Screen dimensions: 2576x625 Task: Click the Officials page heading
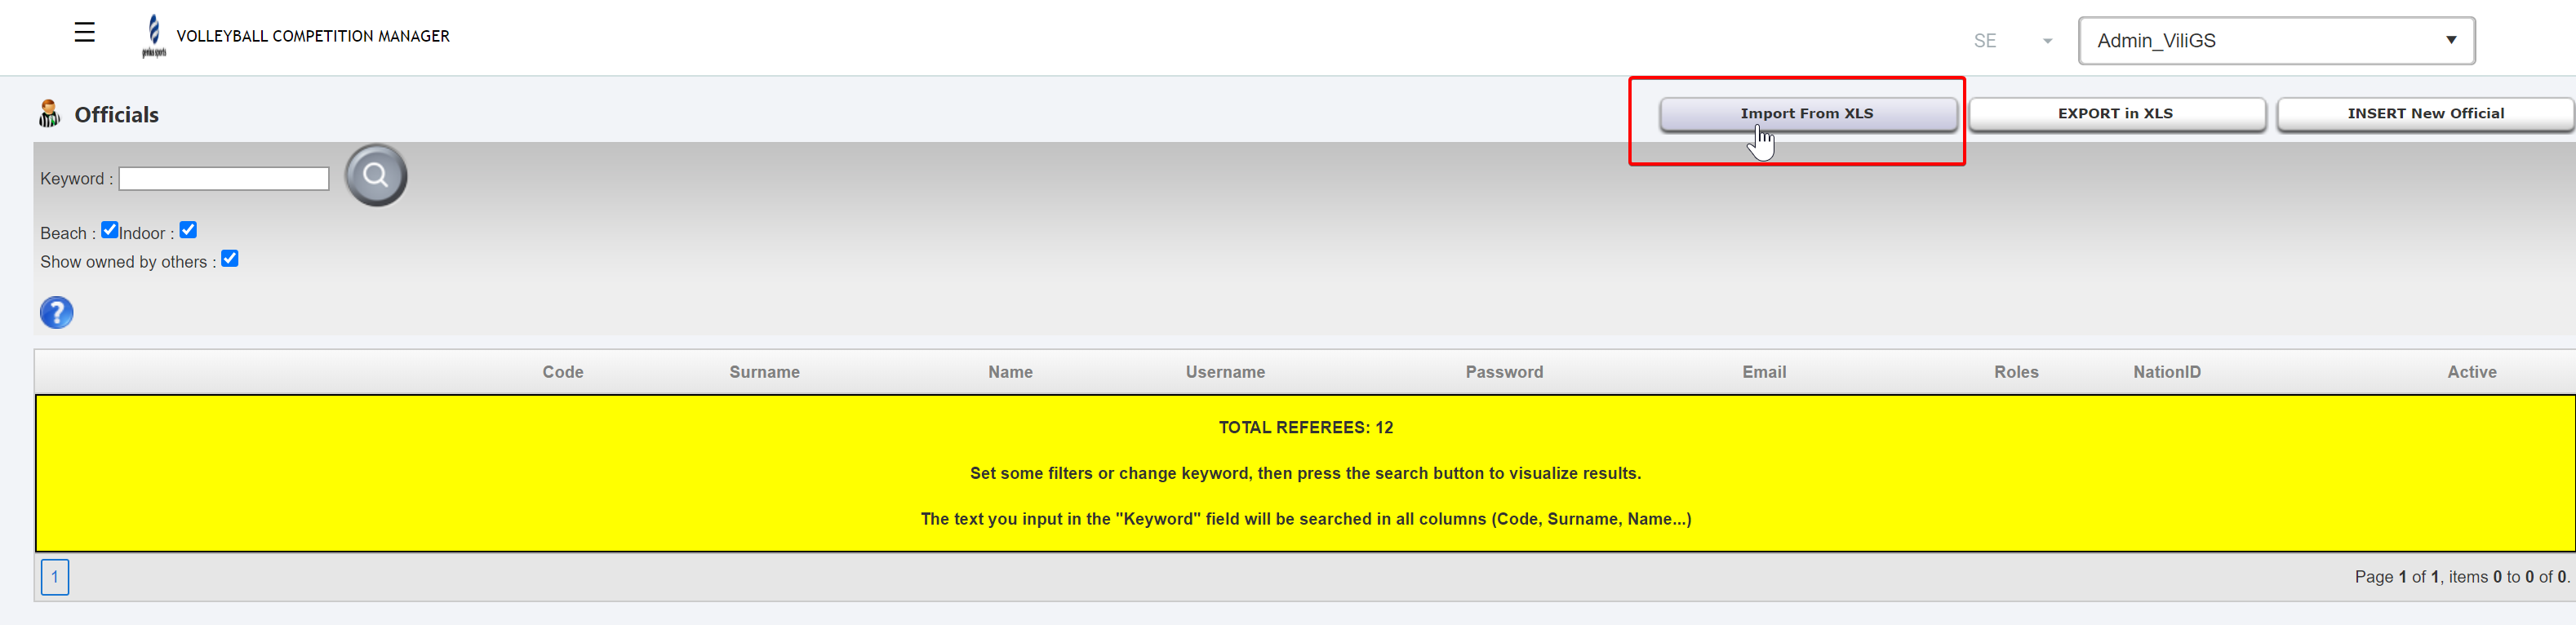click(117, 115)
